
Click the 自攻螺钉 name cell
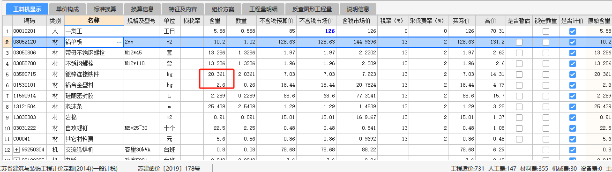(94, 128)
